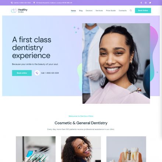Open the Doctors menu item
Screen dimensions: 162x162
click(x=89, y=11)
